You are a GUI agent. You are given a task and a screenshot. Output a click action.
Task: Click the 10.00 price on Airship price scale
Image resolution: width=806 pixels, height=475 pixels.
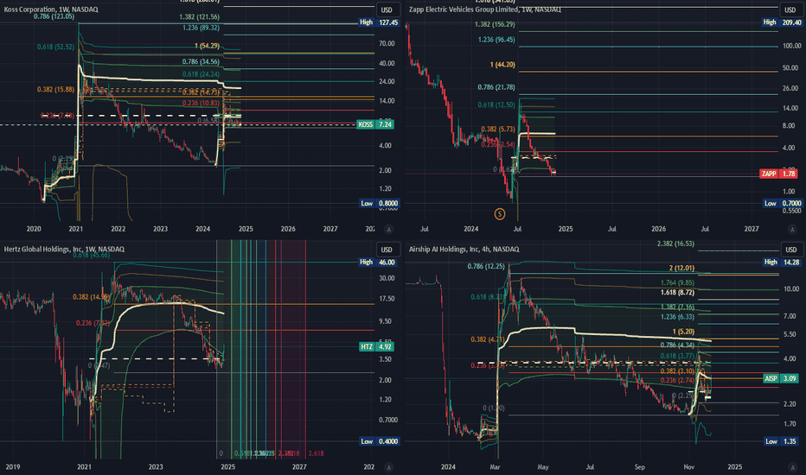pos(790,289)
